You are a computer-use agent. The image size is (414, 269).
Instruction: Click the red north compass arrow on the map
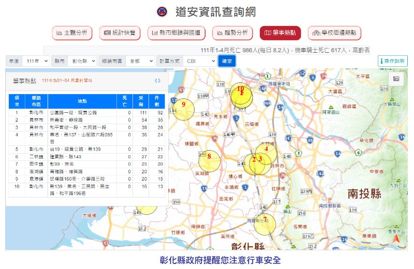396,238
